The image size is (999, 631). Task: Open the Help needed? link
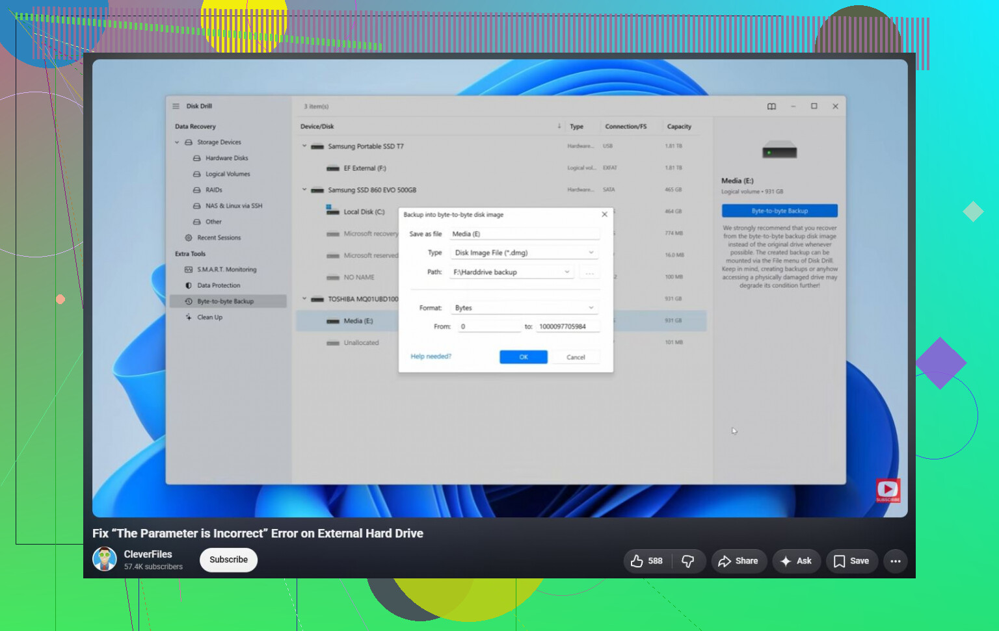click(431, 357)
